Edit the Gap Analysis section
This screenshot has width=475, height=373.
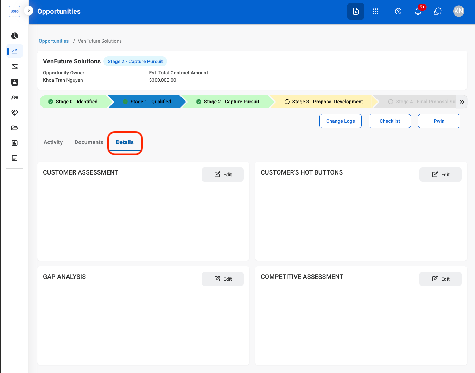point(223,279)
